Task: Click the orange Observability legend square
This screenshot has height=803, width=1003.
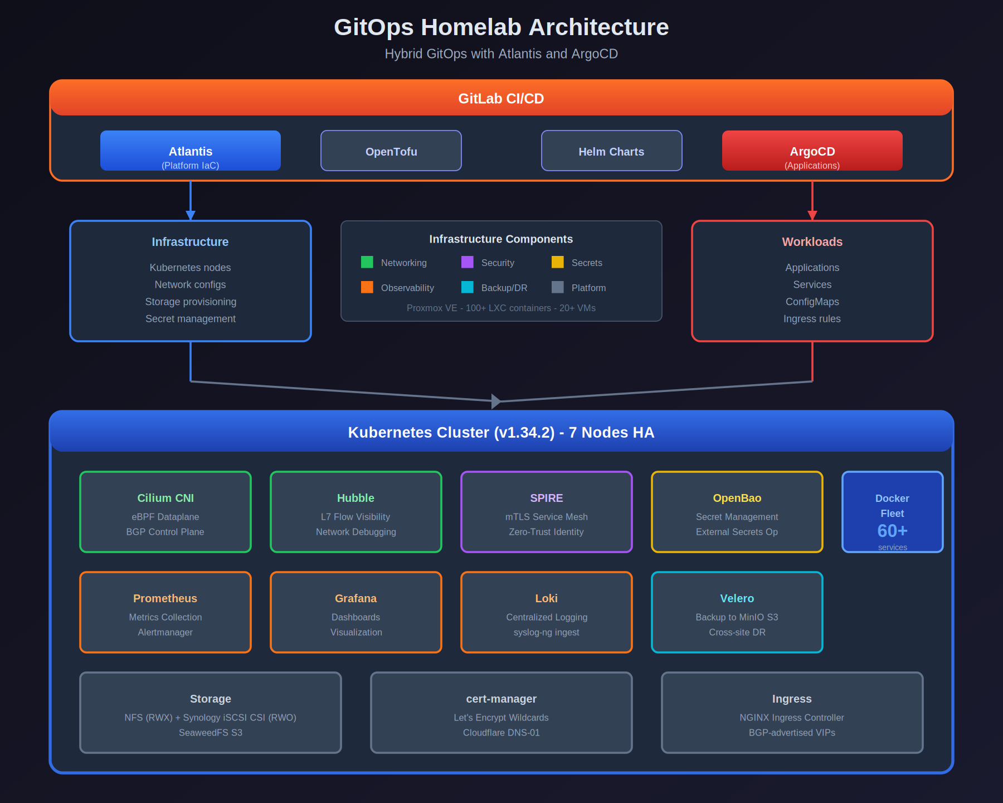Action: [x=367, y=288]
